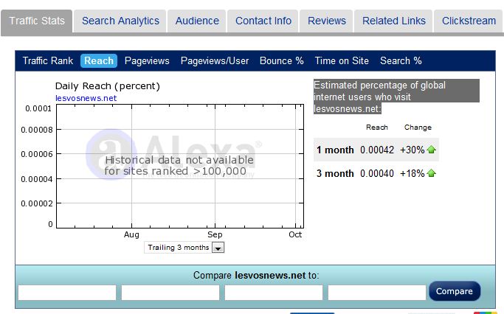The image size is (504, 314).
Task: Show the Pageviews chart
Action: [147, 60]
